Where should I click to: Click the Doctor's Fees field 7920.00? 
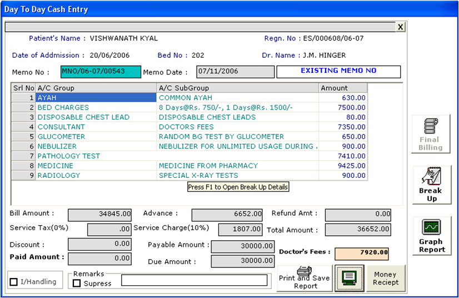pyautogui.click(x=362, y=254)
